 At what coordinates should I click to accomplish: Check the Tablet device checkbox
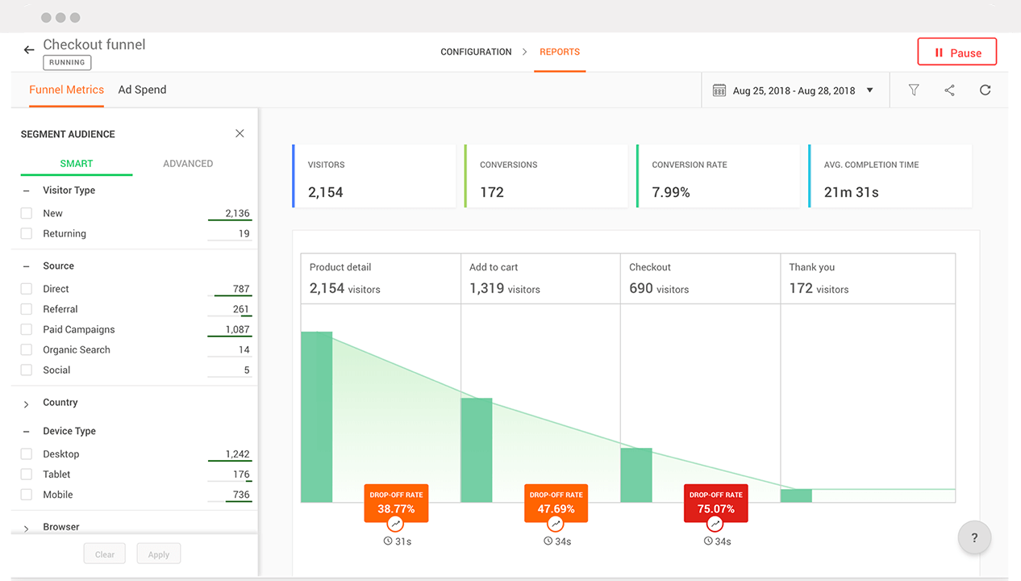(27, 474)
